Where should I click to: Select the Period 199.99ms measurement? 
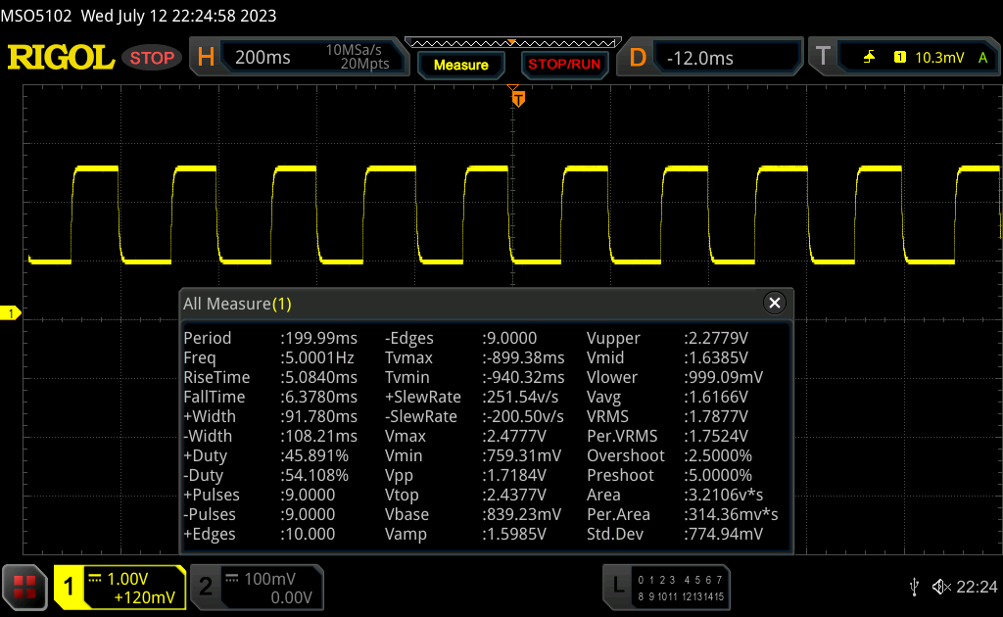click(270, 338)
